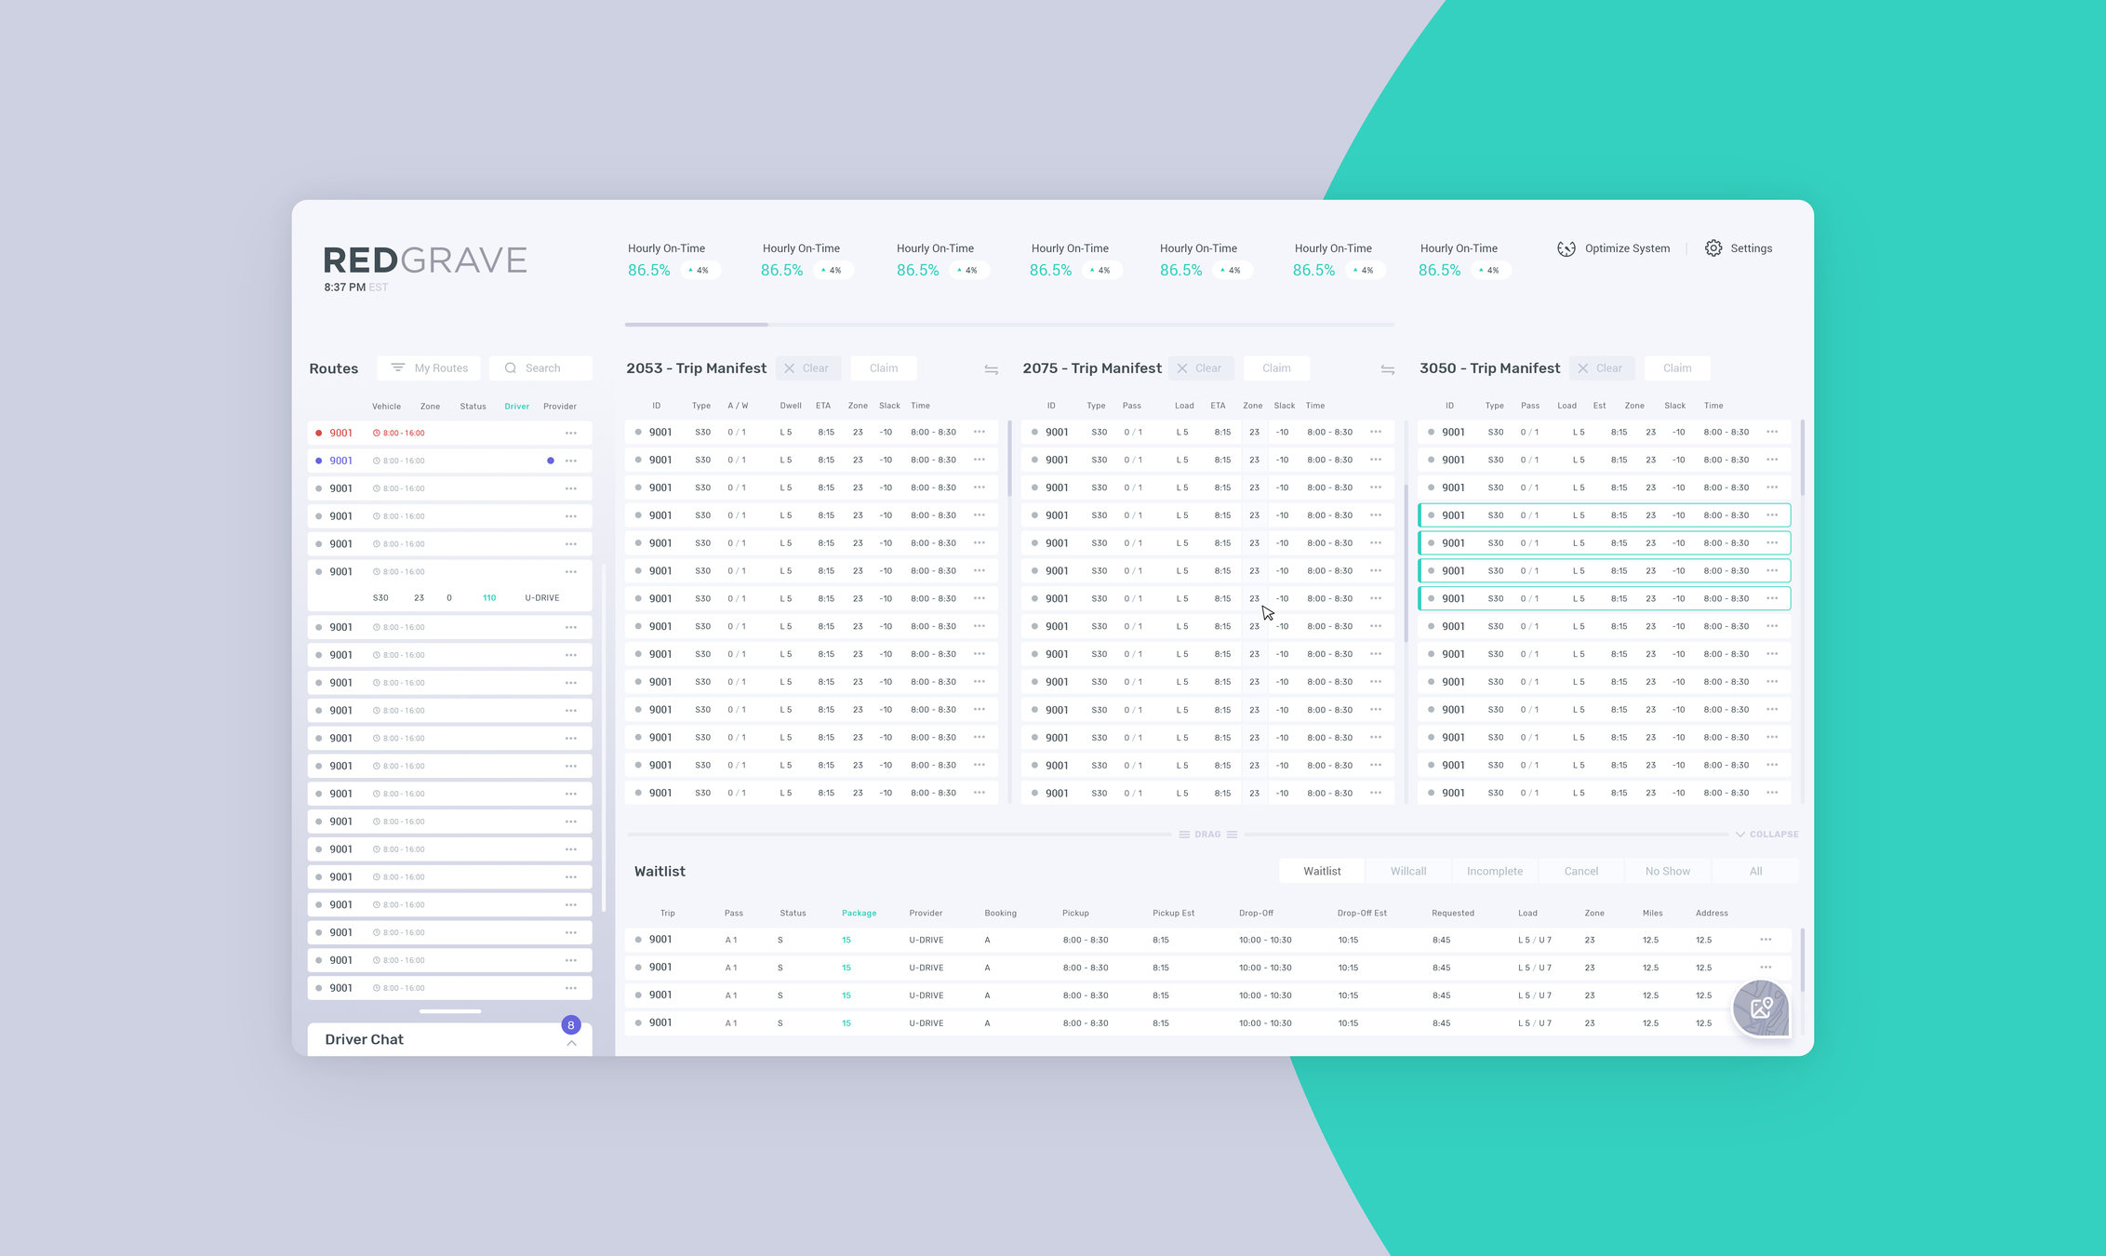Image resolution: width=2106 pixels, height=1256 pixels.
Task: Click the horizontal metrics scroll bar under Hourly On-Time
Action: click(x=696, y=325)
